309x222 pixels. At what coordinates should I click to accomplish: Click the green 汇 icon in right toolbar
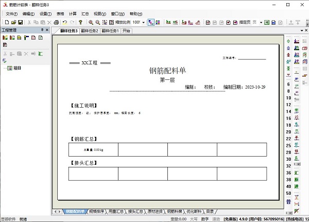point(297,173)
